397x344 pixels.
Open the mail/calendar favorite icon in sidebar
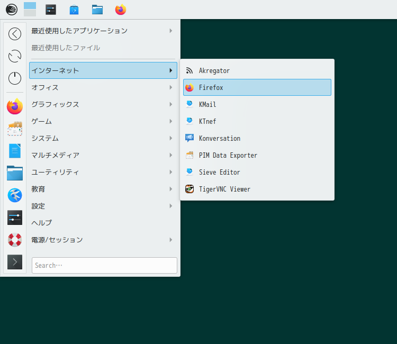point(15,129)
